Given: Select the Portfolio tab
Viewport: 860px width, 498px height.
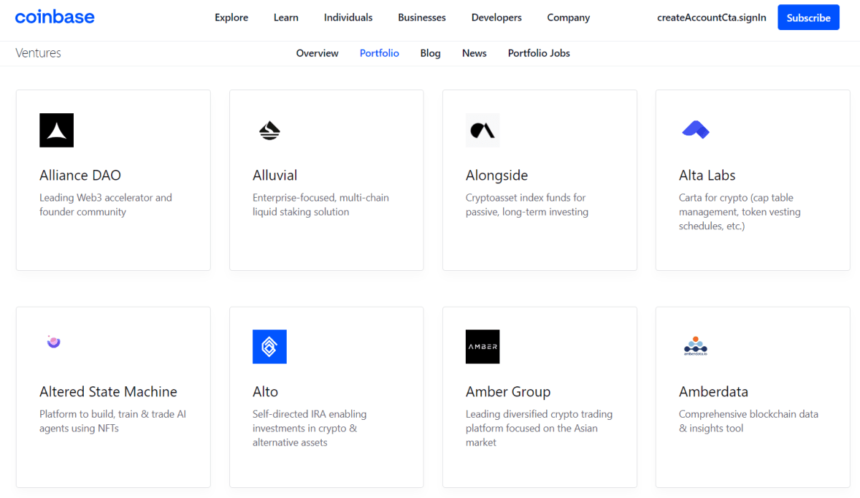Looking at the screenshot, I should (x=379, y=53).
